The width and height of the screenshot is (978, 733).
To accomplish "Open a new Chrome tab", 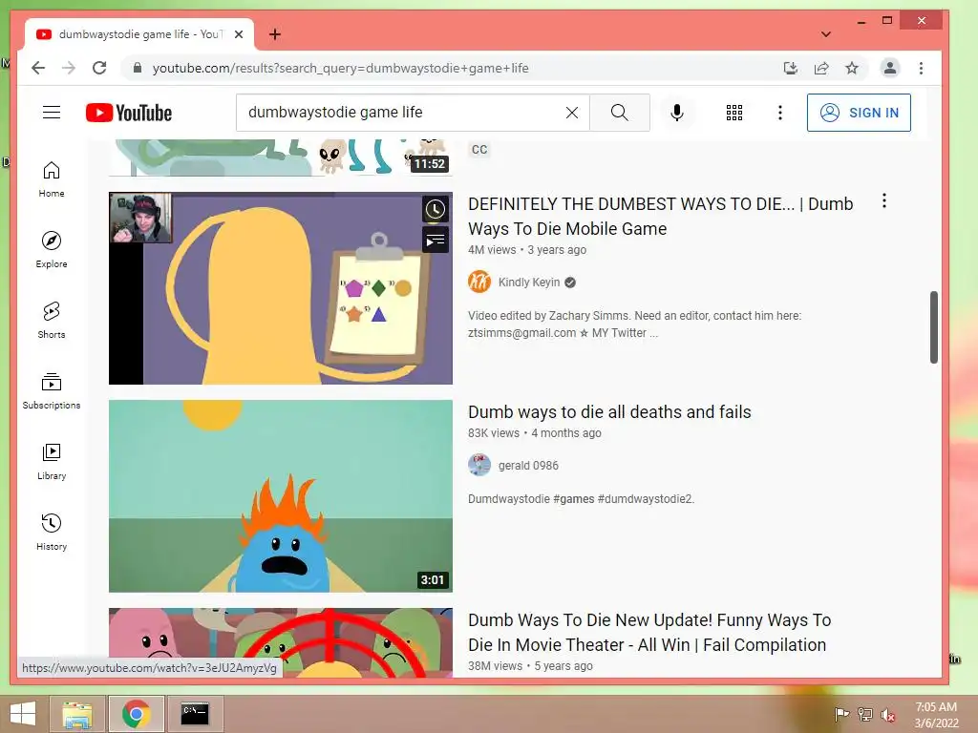I will click(x=274, y=34).
